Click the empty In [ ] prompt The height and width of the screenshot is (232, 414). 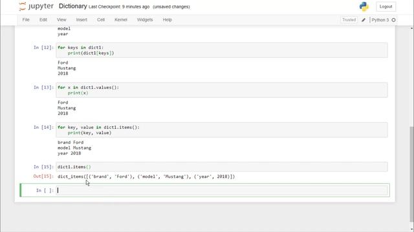tap(45, 191)
